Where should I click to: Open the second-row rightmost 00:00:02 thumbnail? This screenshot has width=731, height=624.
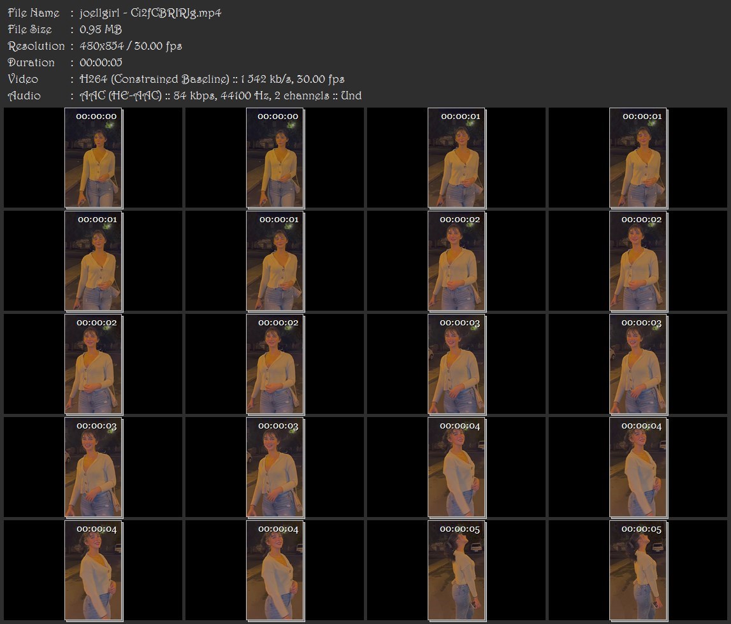pyautogui.click(x=638, y=261)
